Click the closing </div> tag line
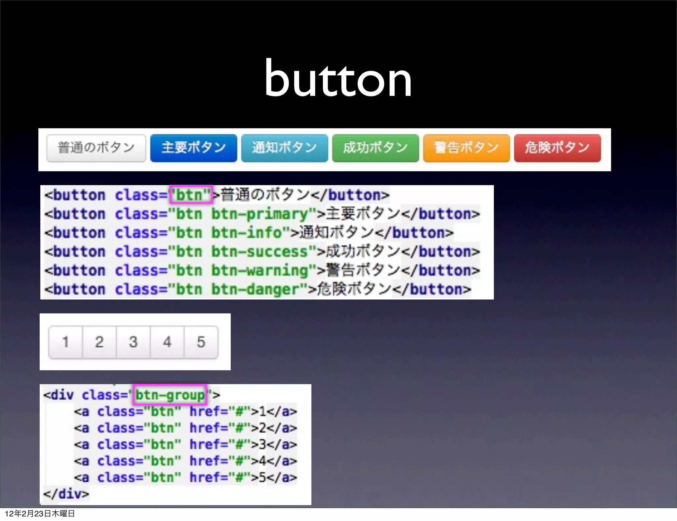Viewport: 677px width, 521px height. 66,494
